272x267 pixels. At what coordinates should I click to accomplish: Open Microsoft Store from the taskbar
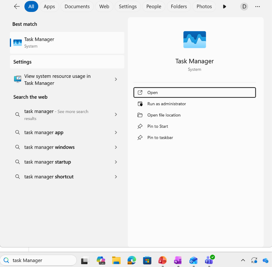click(147, 260)
